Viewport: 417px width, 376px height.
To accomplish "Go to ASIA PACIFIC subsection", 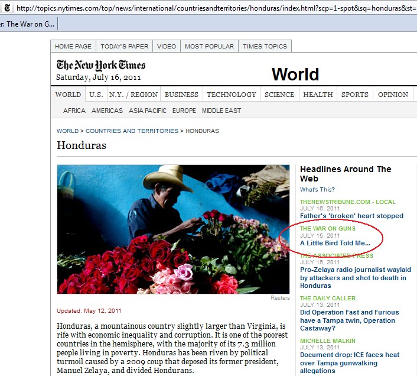I will pyautogui.click(x=148, y=111).
